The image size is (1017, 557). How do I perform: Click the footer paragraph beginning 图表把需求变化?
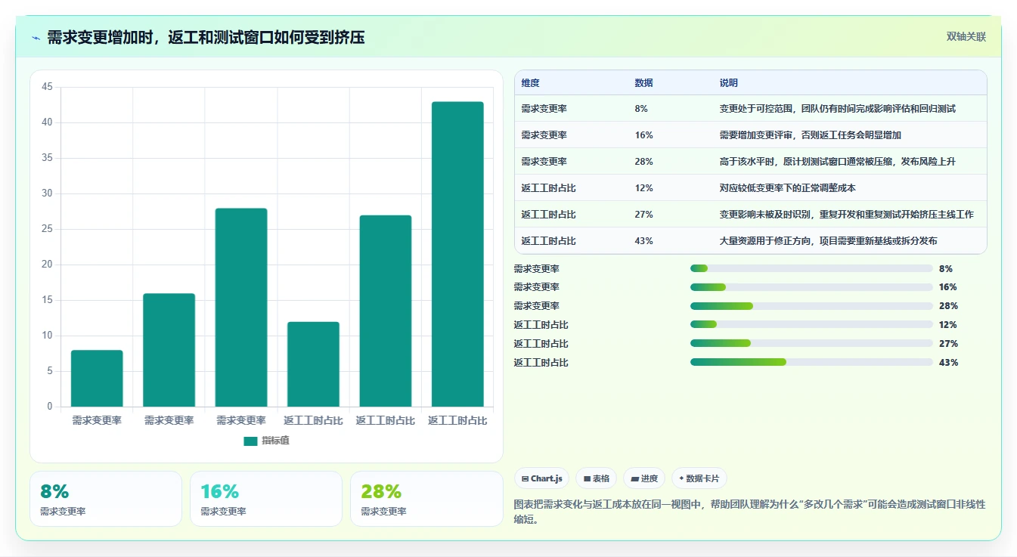(x=749, y=512)
